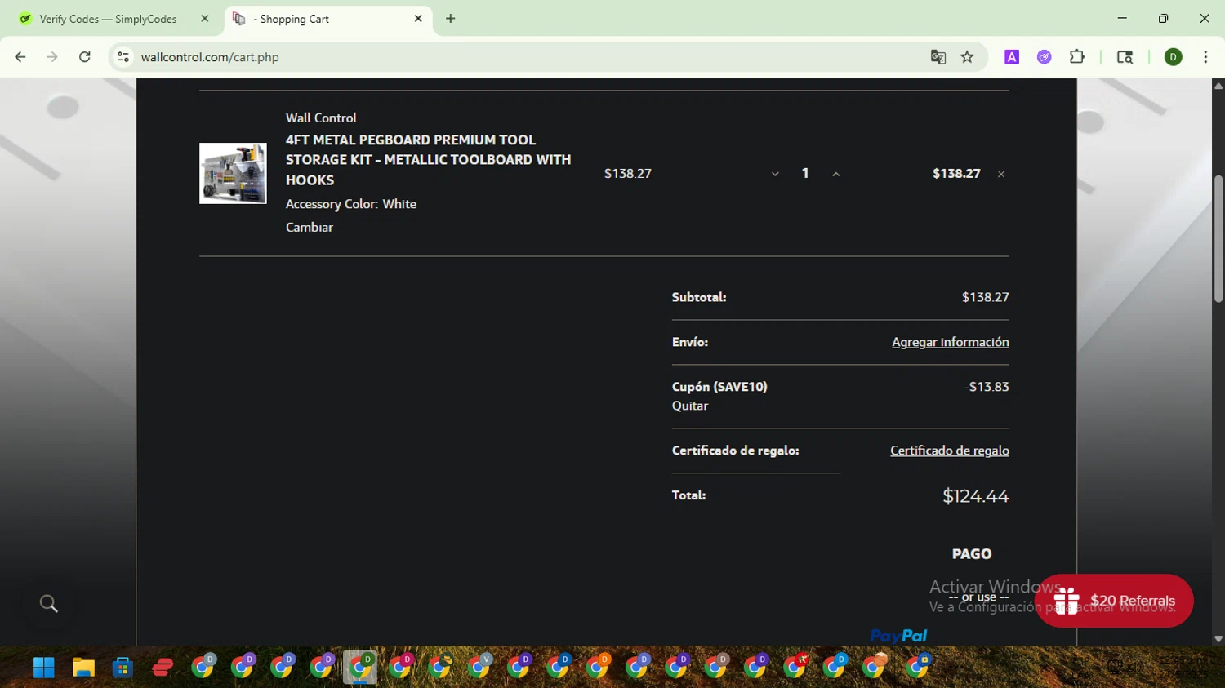
Task: Click the scrollbar up arrow
Action: point(1218,85)
